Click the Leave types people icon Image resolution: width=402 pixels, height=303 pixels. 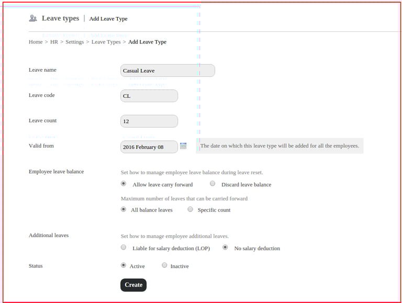[33, 18]
